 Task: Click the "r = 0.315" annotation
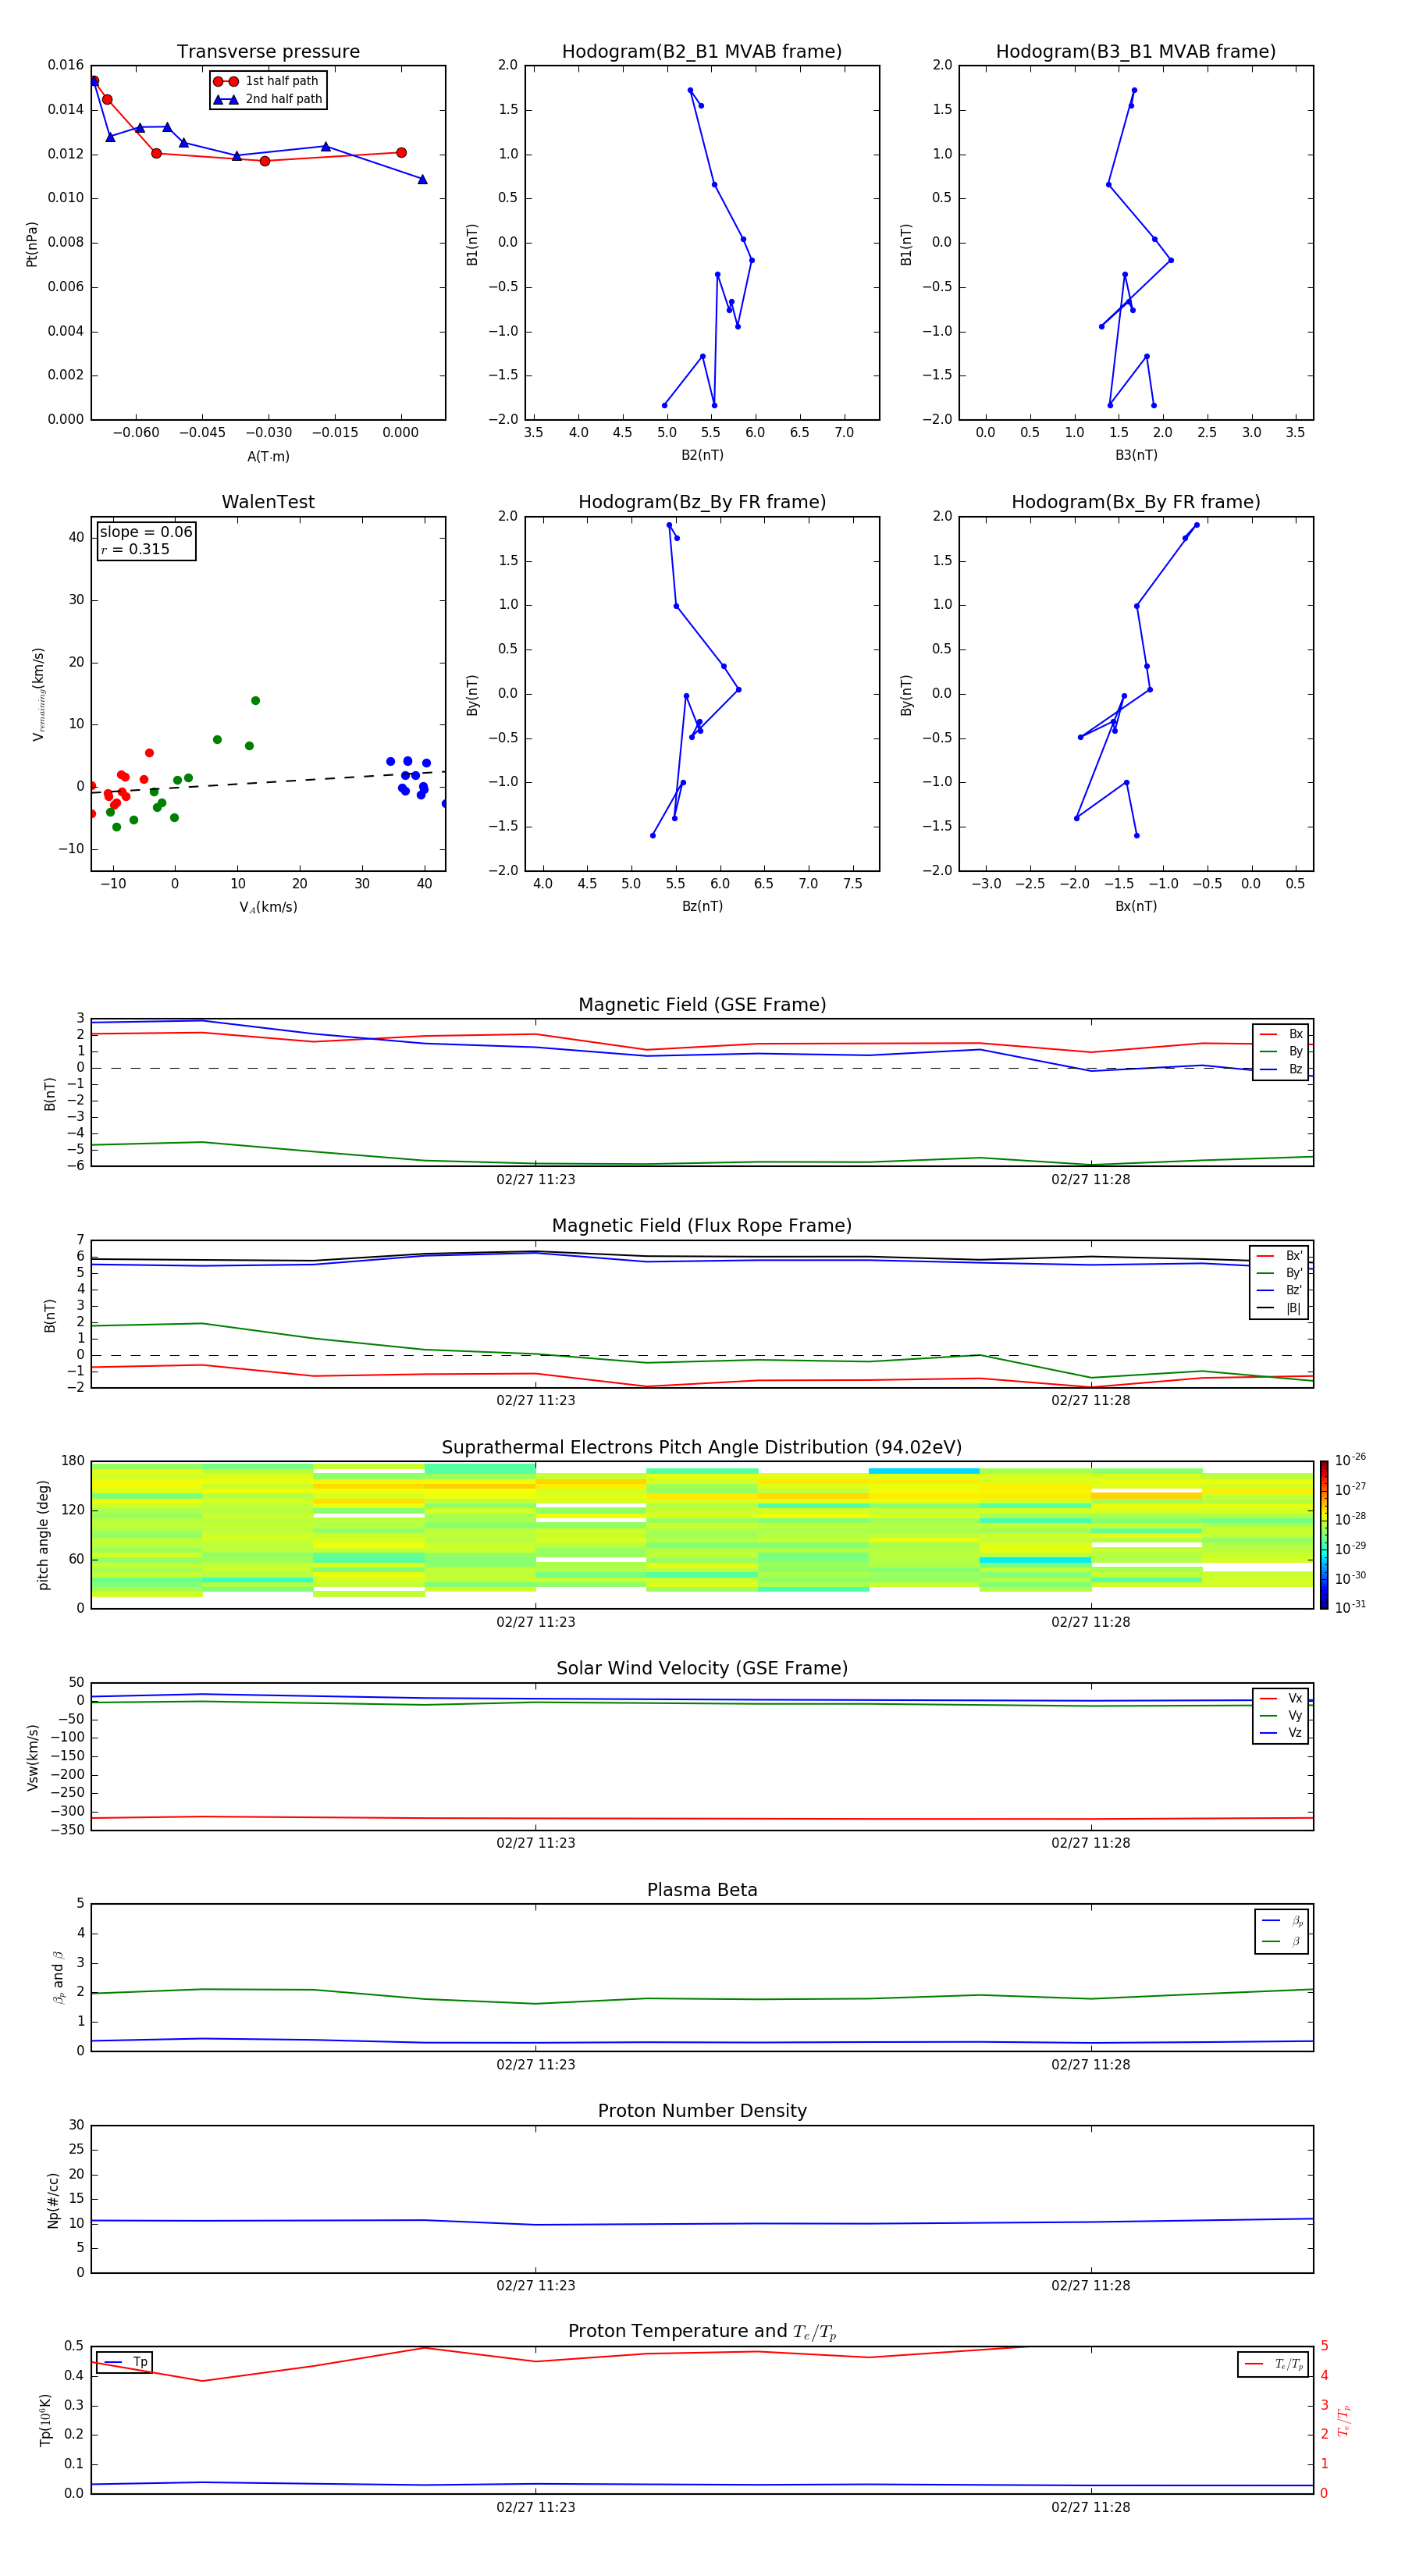point(135,549)
